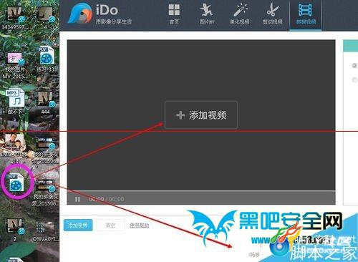Select the 拼接视频 film strip tab
The width and height of the screenshot is (358, 262).
306,14
